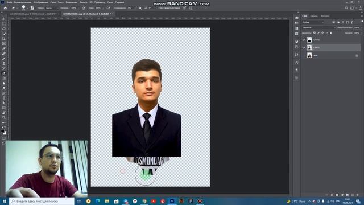Viewport: 364px width, 205px height.
Task: Select the Eyedropper tool
Action: (4, 48)
